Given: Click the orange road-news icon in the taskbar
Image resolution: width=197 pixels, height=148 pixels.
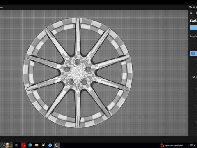Looking at the screenshot, I should tap(162, 145).
